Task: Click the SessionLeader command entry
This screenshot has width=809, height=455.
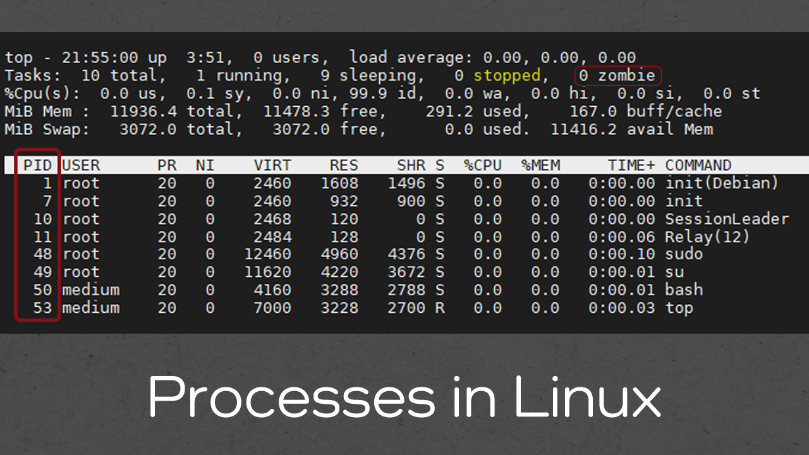Action: 726,219
